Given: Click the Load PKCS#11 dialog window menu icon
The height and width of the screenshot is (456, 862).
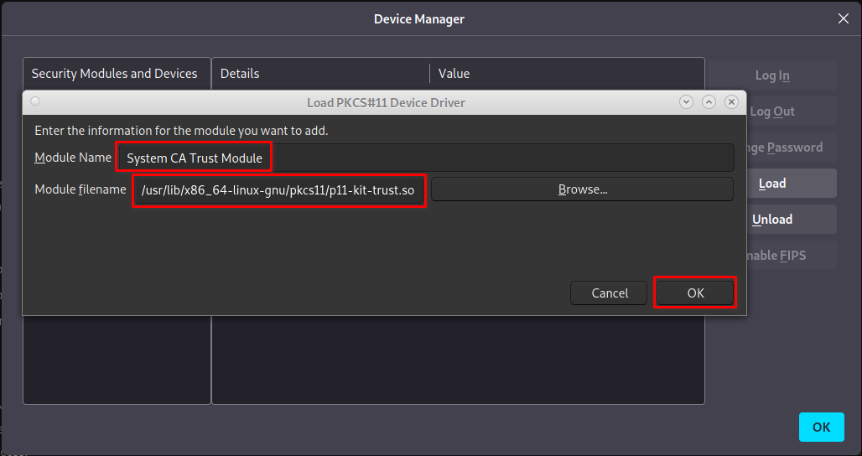Looking at the screenshot, I should click(x=35, y=101).
